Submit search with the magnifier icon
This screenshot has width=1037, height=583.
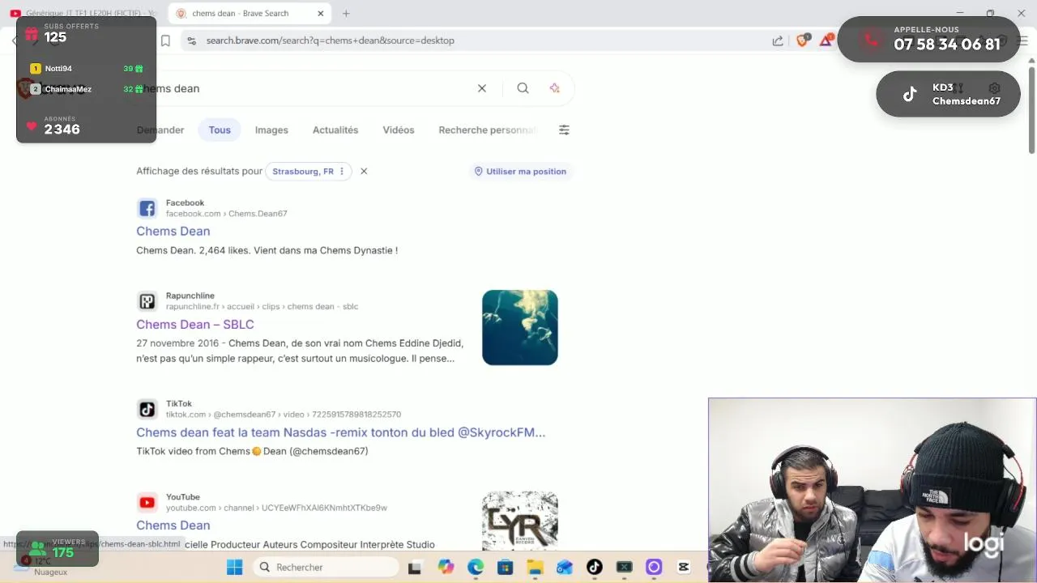tap(523, 88)
